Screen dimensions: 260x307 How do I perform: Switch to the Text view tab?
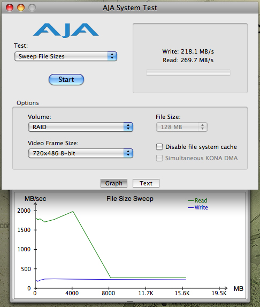pos(146,183)
